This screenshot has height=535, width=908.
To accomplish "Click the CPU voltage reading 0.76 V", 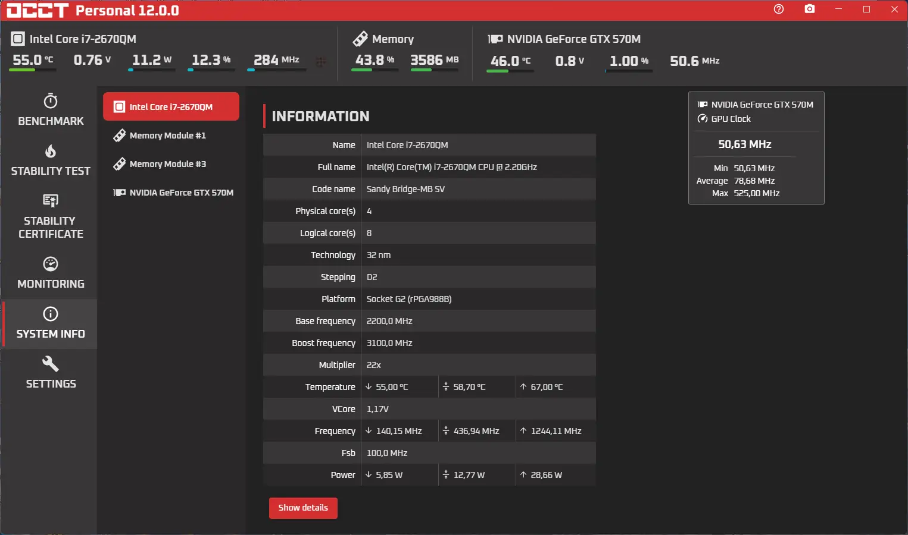I will click(x=92, y=60).
